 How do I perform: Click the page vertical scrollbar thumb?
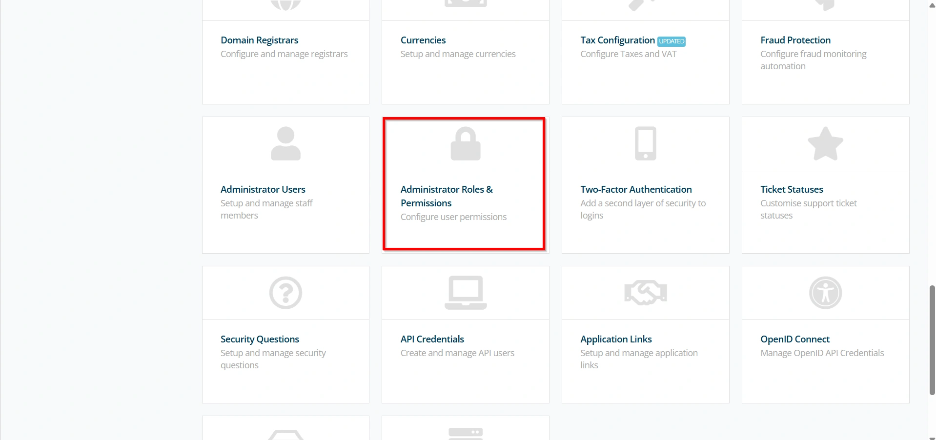tap(932, 340)
